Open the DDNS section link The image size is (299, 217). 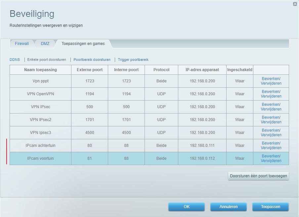pos(15,60)
